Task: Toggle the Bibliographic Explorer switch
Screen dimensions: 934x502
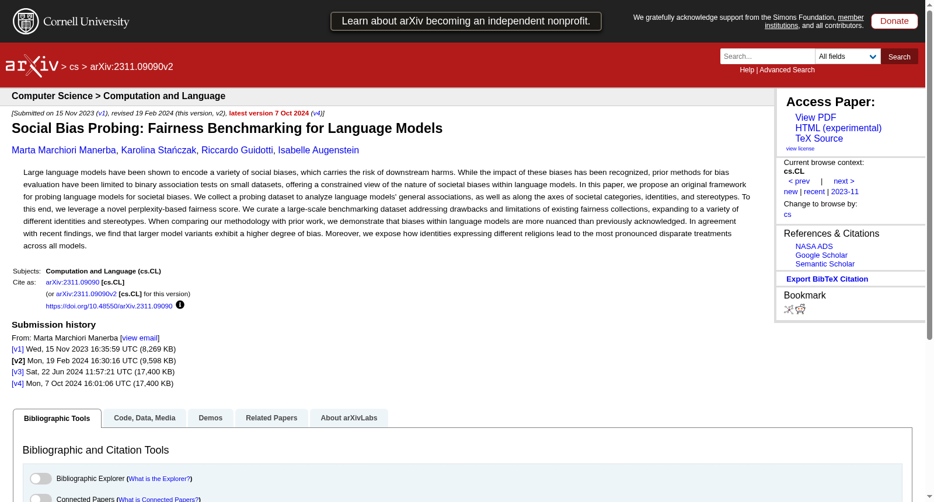Action: [x=41, y=479]
